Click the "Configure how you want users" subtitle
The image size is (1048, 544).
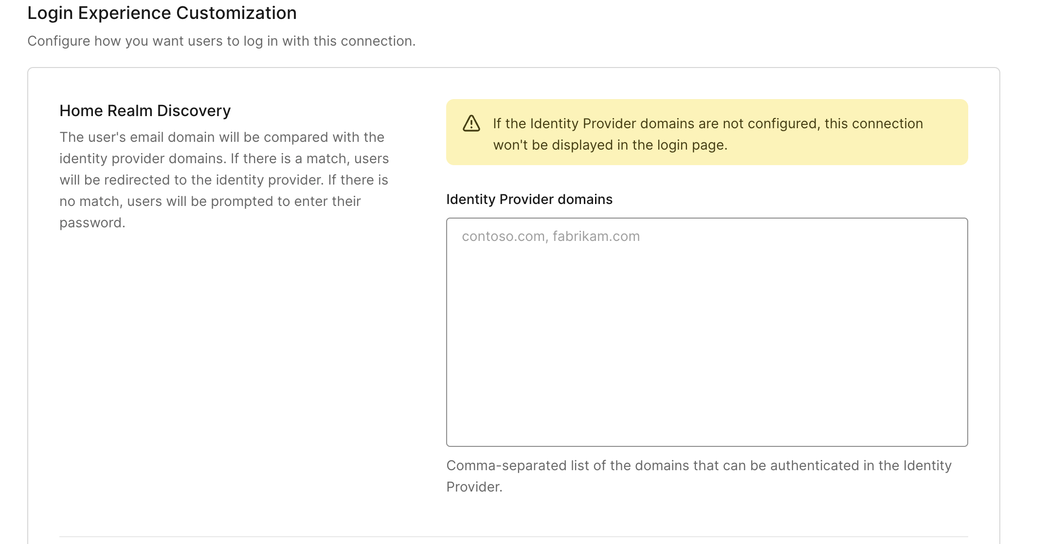pos(221,41)
